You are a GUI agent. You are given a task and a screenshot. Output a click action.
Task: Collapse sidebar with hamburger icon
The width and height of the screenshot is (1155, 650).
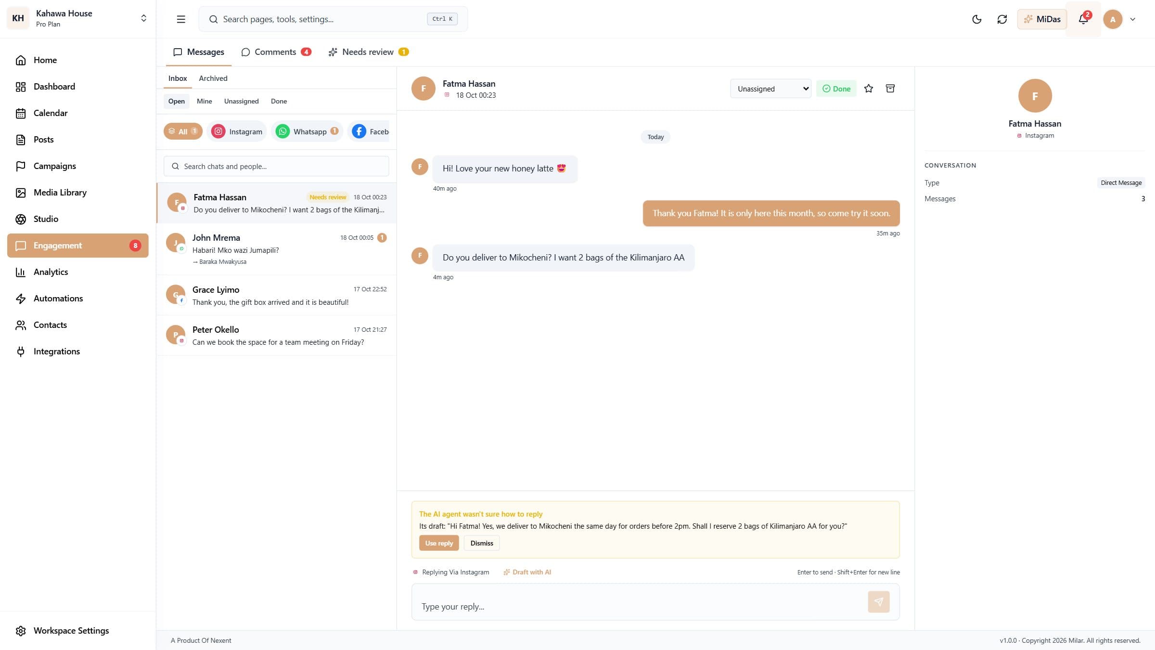tap(181, 19)
